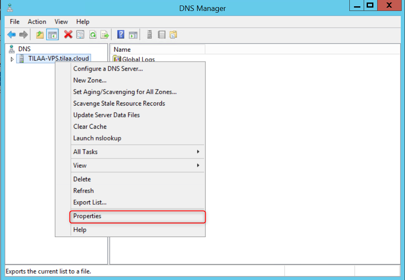Click the Name column header
Screen dimensions: 405x280
tap(158, 50)
